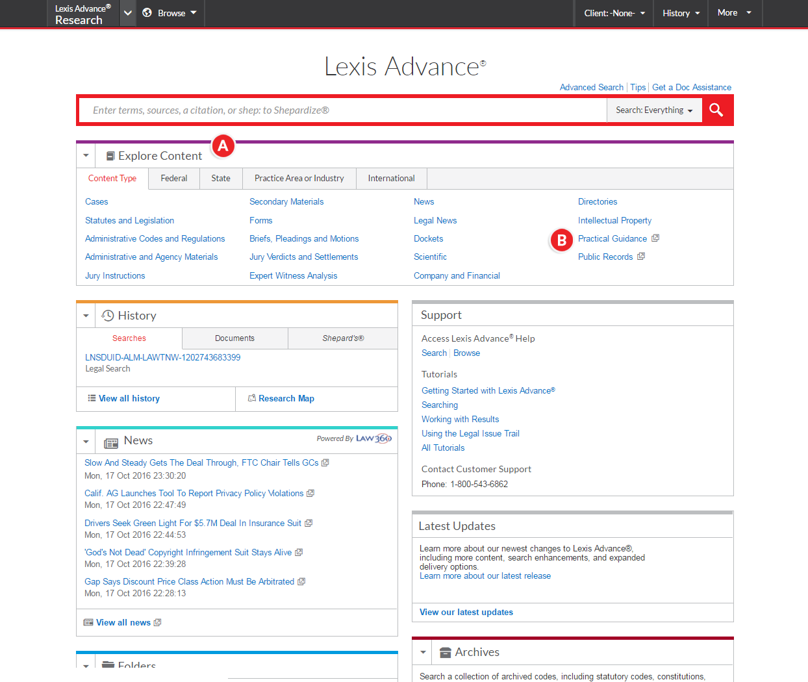Viewport: 808px width, 682px height.
Task: Open the Lexis Advance Research product switcher chevron
Action: (128, 13)
